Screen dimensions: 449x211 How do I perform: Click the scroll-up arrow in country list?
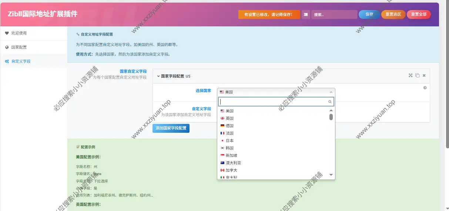331,111
